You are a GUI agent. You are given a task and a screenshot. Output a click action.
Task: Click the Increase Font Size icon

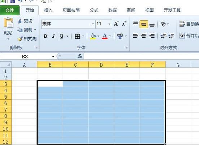[116, 24]
